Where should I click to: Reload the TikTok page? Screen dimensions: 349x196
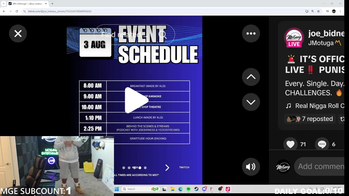17,11
